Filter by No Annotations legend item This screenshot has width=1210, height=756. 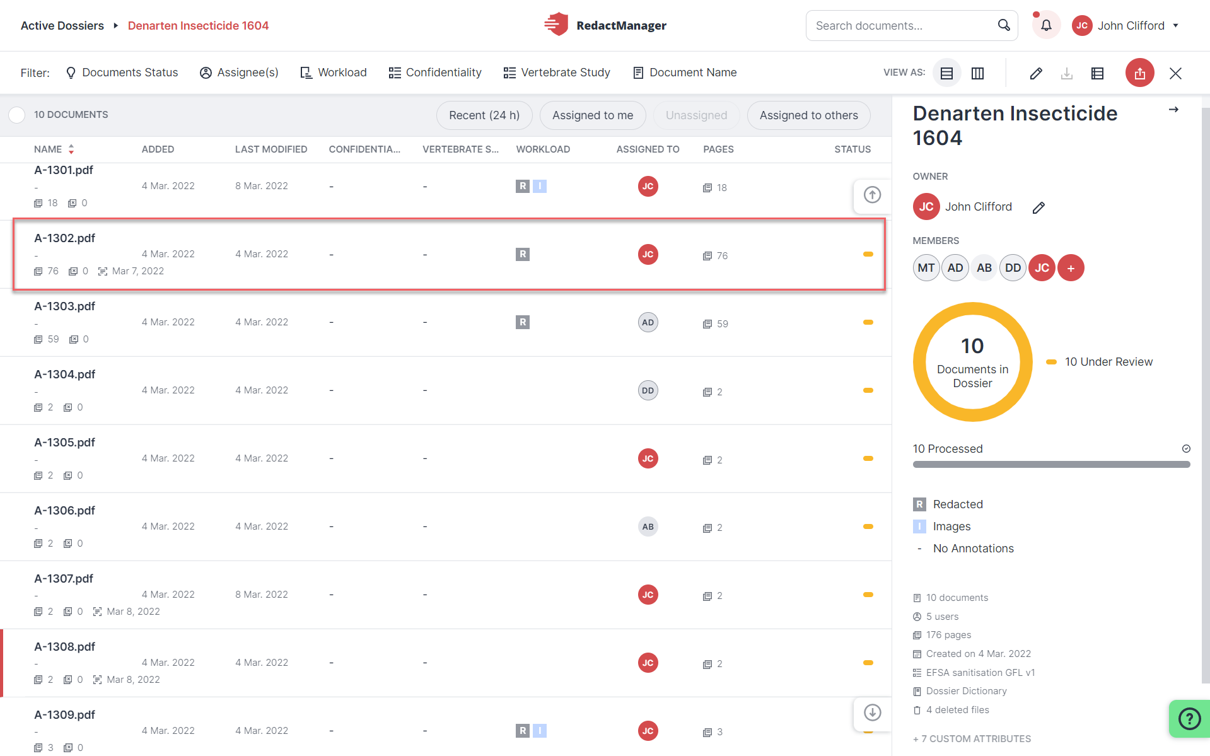pos(963,549)
